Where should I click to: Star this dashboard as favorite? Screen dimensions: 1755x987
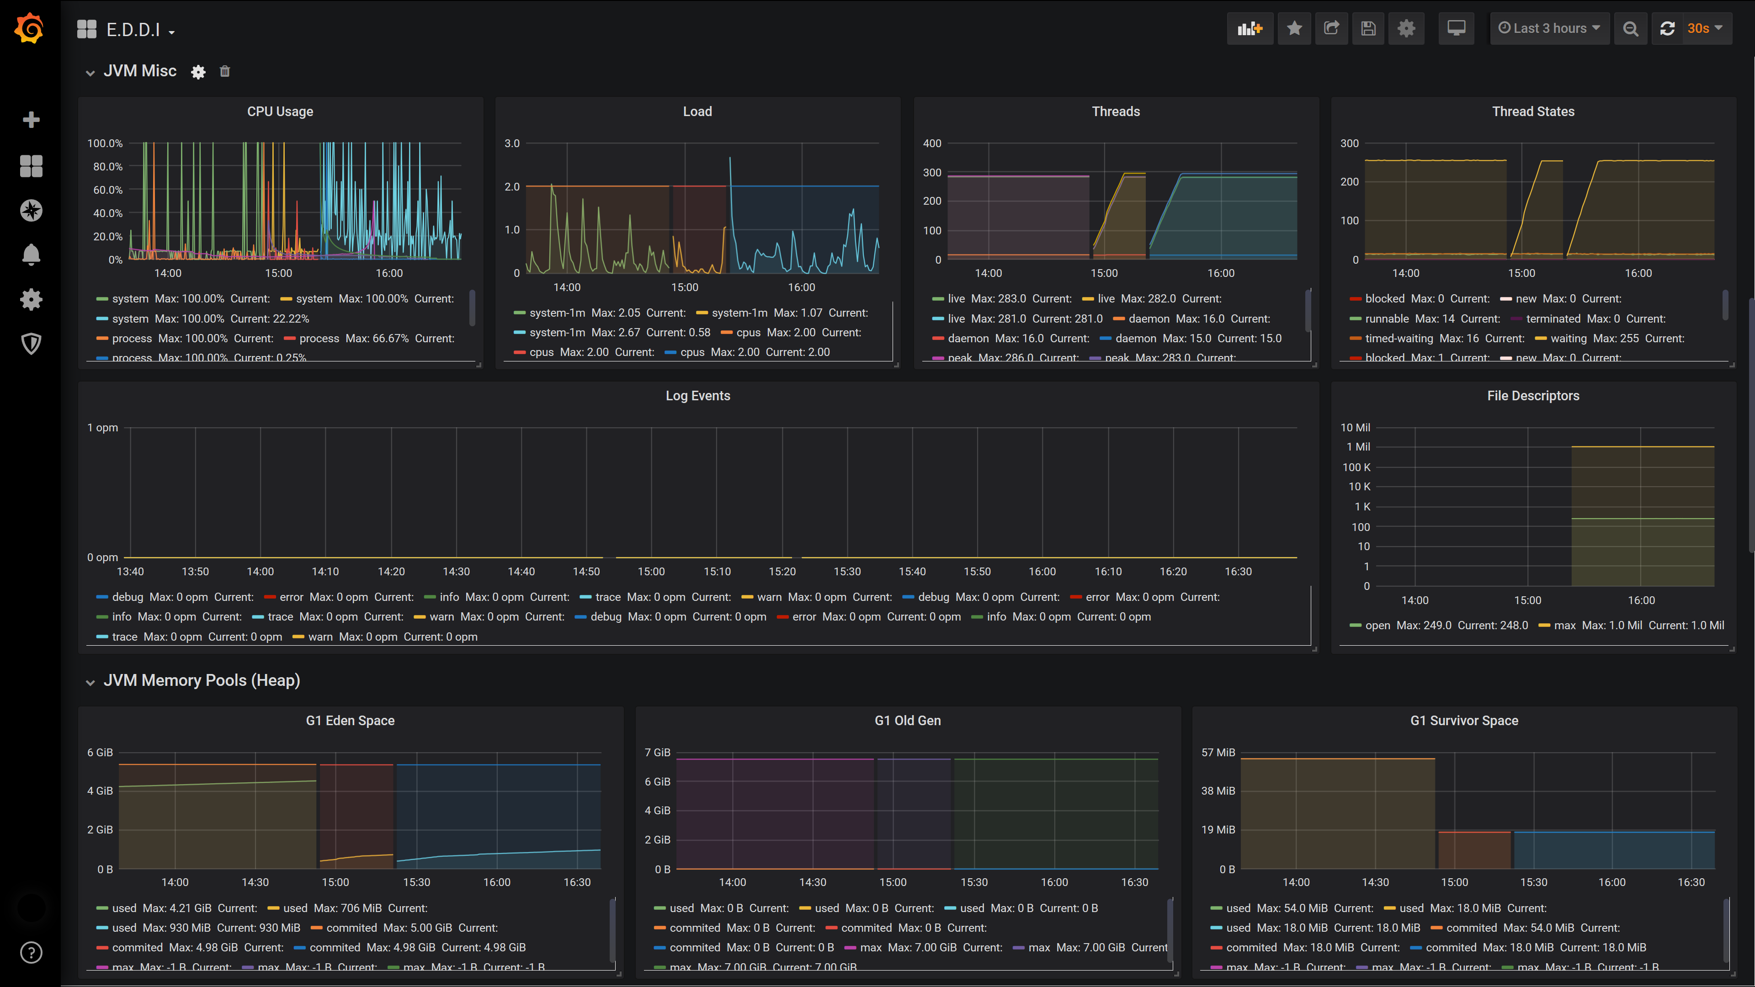coord(1294,29)
